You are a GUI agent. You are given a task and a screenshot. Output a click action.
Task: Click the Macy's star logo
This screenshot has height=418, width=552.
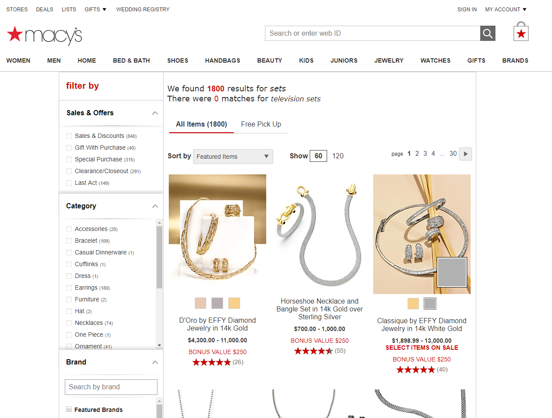click(x=15, y=34)
